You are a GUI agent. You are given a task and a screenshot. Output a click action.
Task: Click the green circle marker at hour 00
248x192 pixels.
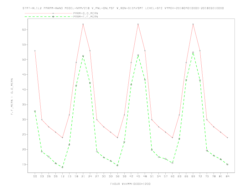point(35,111)
